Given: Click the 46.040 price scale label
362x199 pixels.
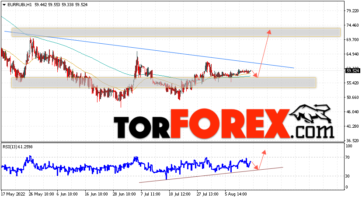Looking at the screenshot, I should coord(352,112).
